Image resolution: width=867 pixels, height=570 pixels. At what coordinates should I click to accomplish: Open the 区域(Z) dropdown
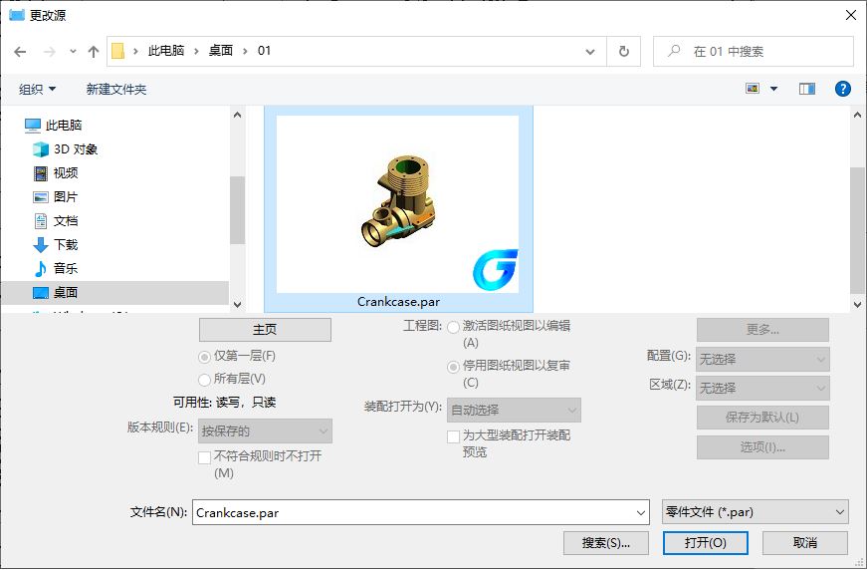pos(762,388)
